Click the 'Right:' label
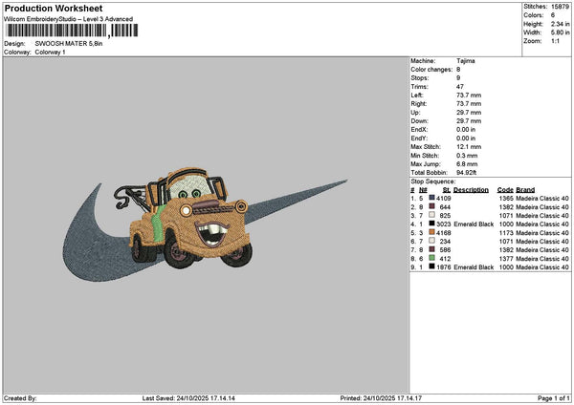This screenshot has width=574, height=405. click(x=418, y=104)
